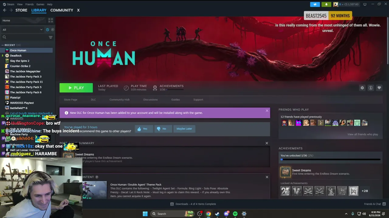389x218 pixels.
Task: Click the play time clock icon
Action: pos(126,88)
